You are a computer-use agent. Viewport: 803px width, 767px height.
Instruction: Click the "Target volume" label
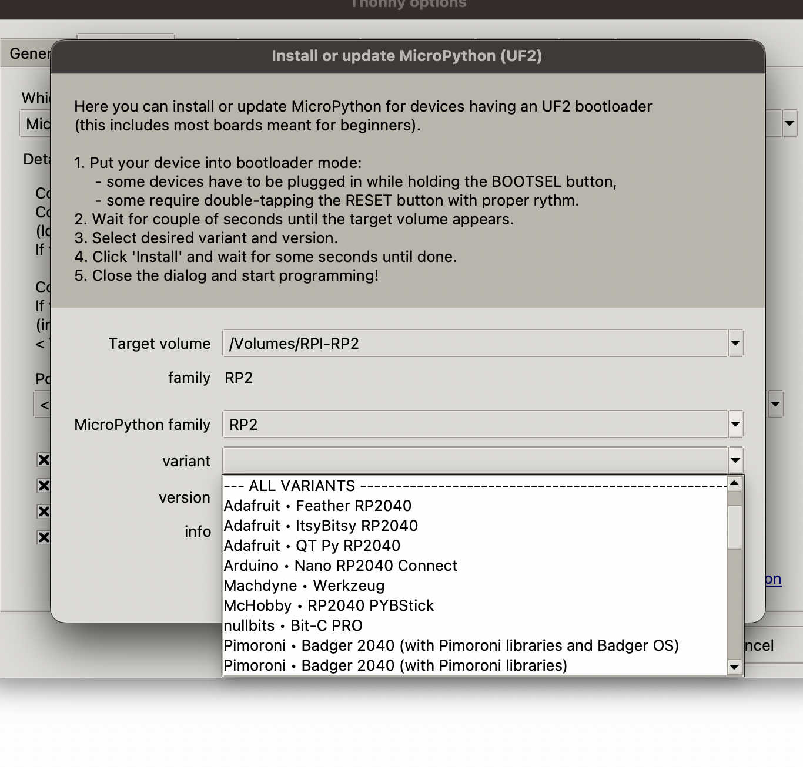159,344
